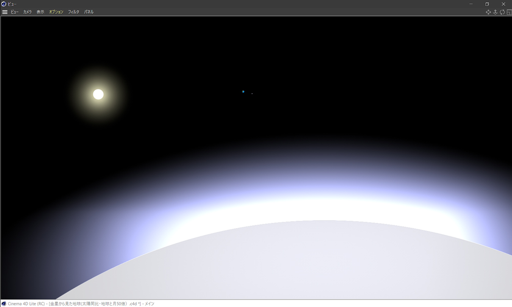Toggle the active view layout icon
Viewport: 512px width, 307px height.
point(509,12)
